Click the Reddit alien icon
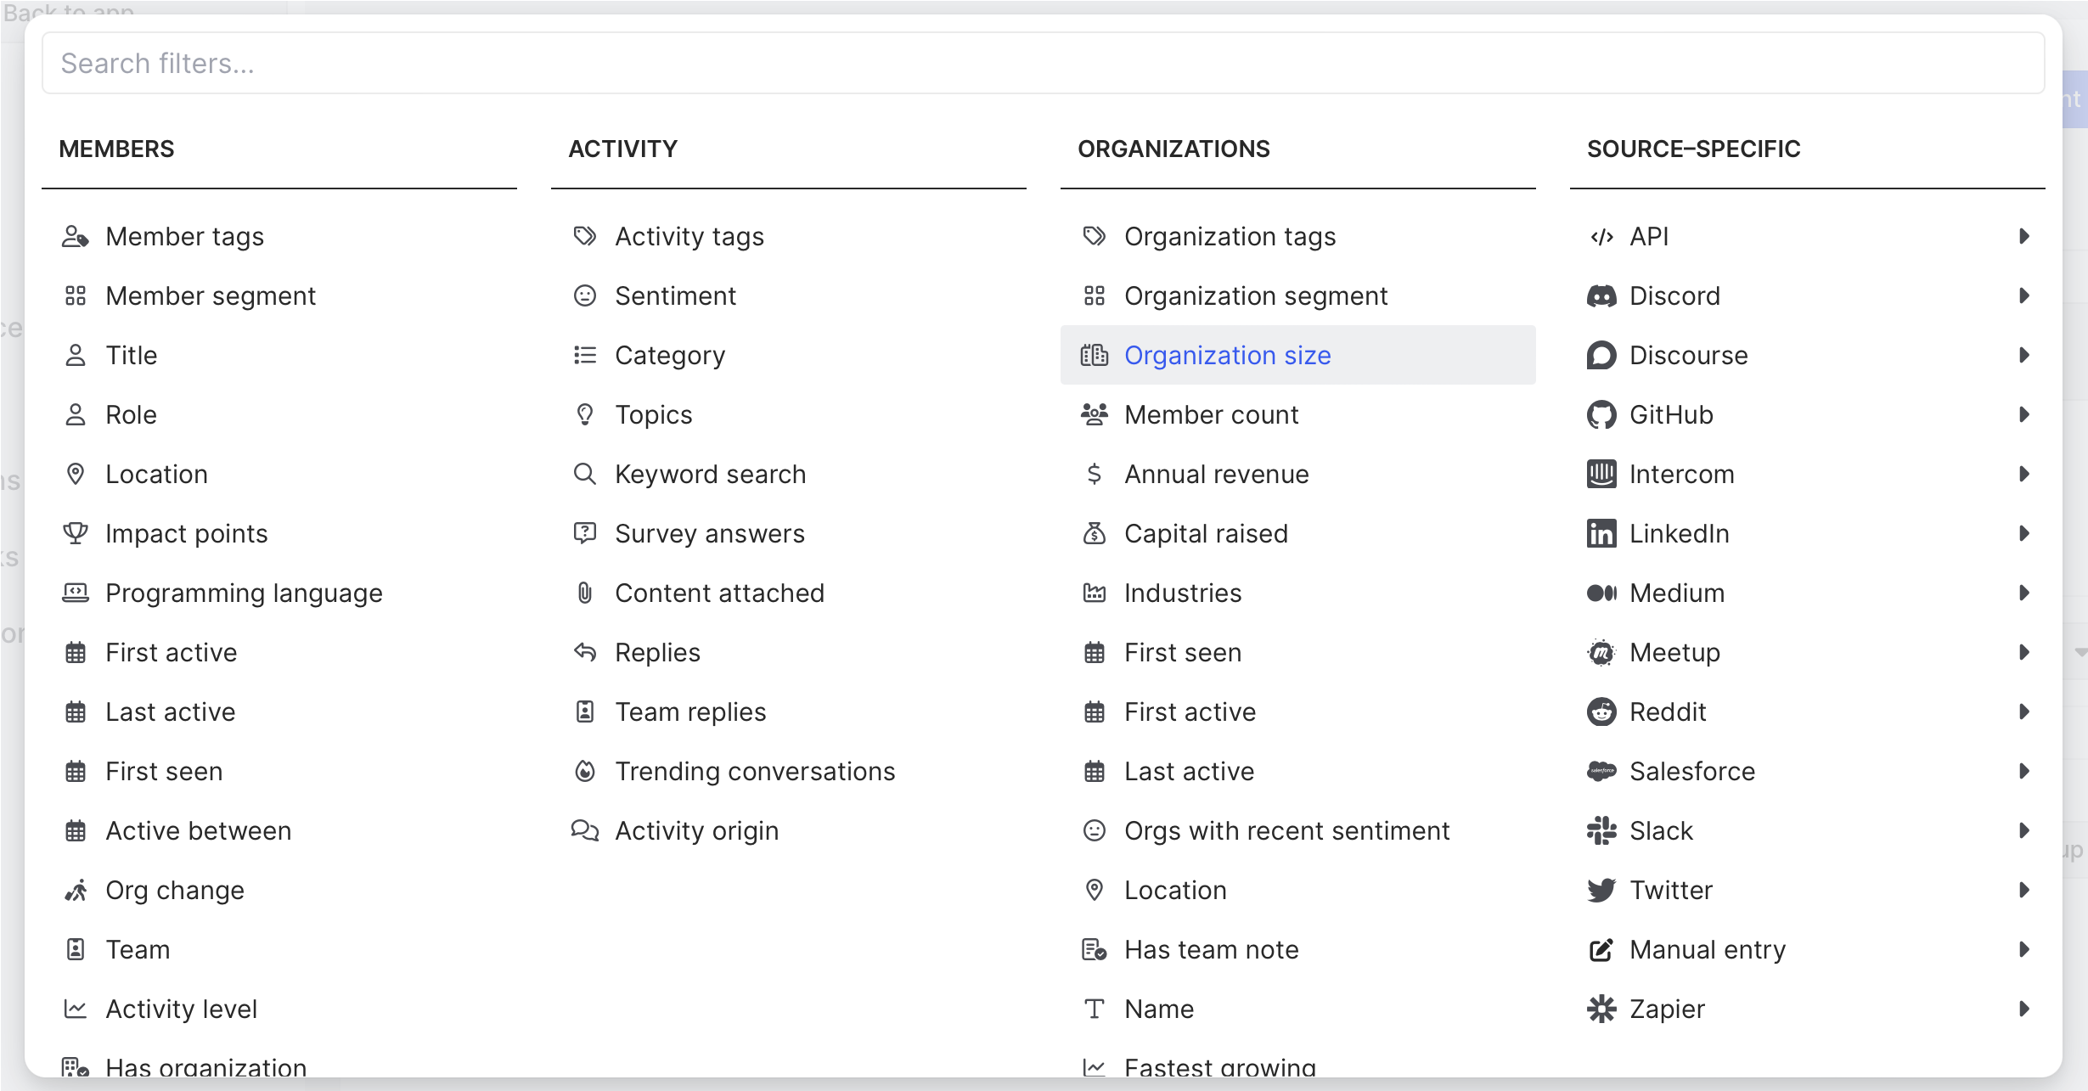Viewport: 2088px width, 1091px height. point(1601,712)
